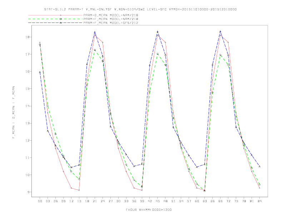This screenshot has width=283, height=219.
Task: Click y-axis tick value 13
Action: pos(28,123)
